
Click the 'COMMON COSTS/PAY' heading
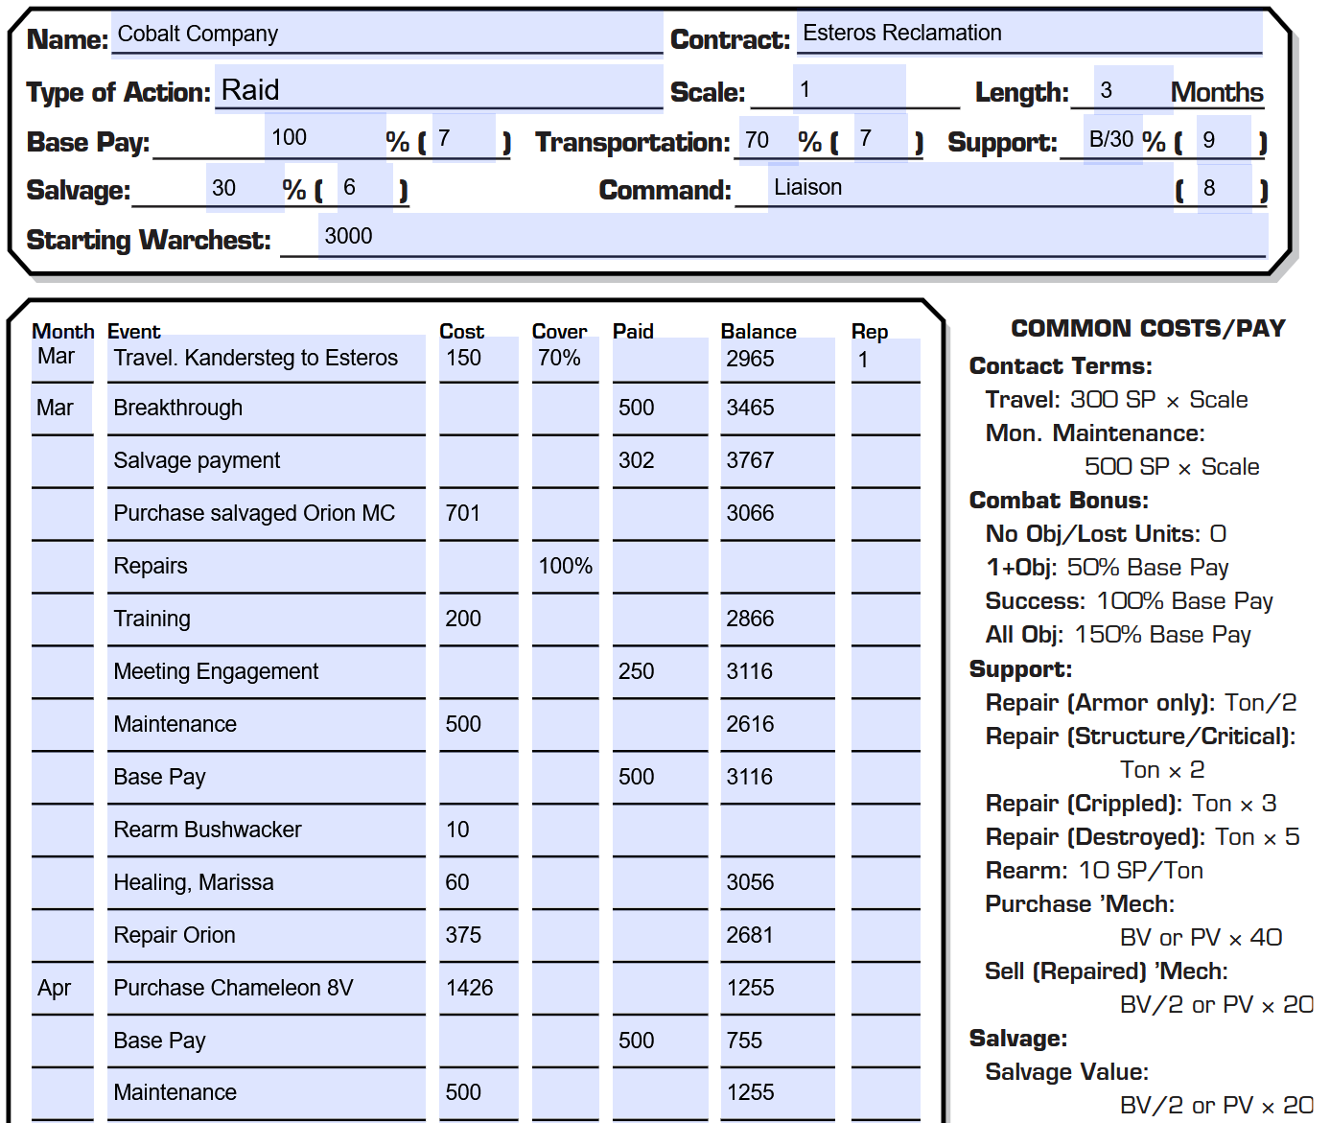[1148, 329]
